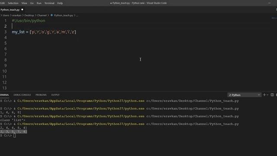Click the shebang comment '#!/usr/bin/python'
Viewport: 277px width, 156px height.
[29, 21]
